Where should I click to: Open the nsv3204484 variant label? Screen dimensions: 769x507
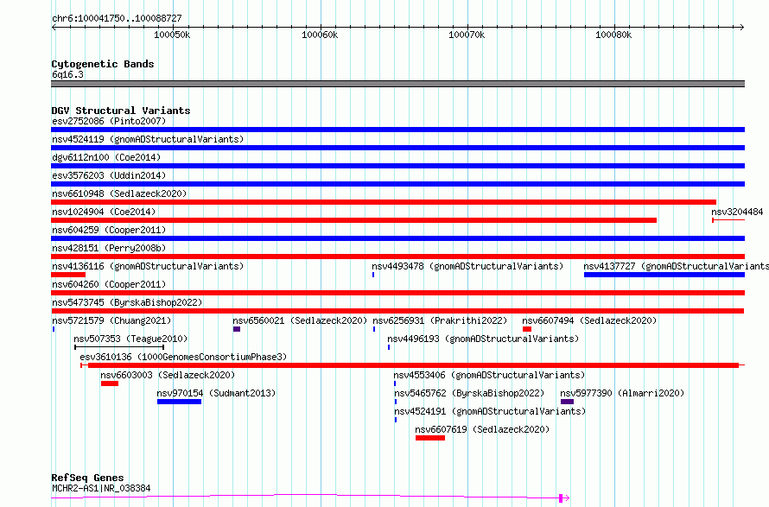737,212
